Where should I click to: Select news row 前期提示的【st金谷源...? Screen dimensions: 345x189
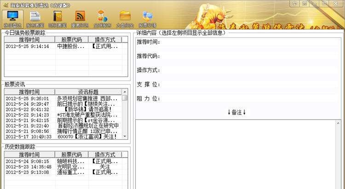63,120
